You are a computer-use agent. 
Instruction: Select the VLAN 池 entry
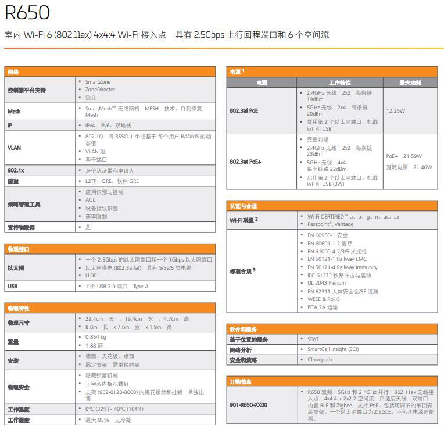tap(95, 152)
